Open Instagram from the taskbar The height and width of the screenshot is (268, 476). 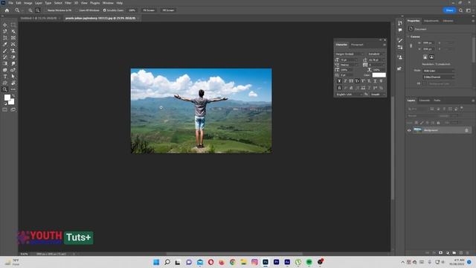point(254,262)
